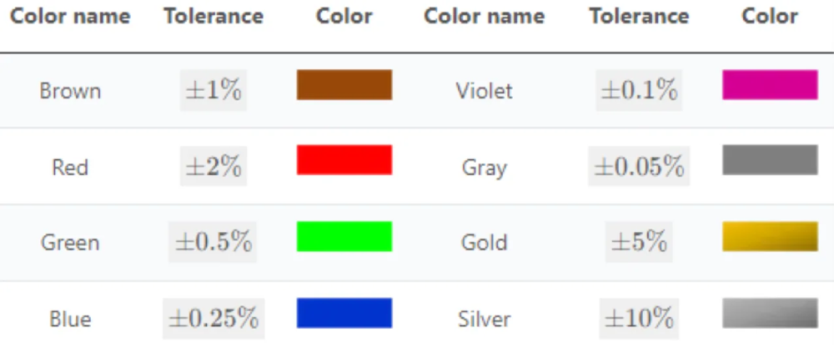Choose the silver gradient swatch

tap(769, 313)
